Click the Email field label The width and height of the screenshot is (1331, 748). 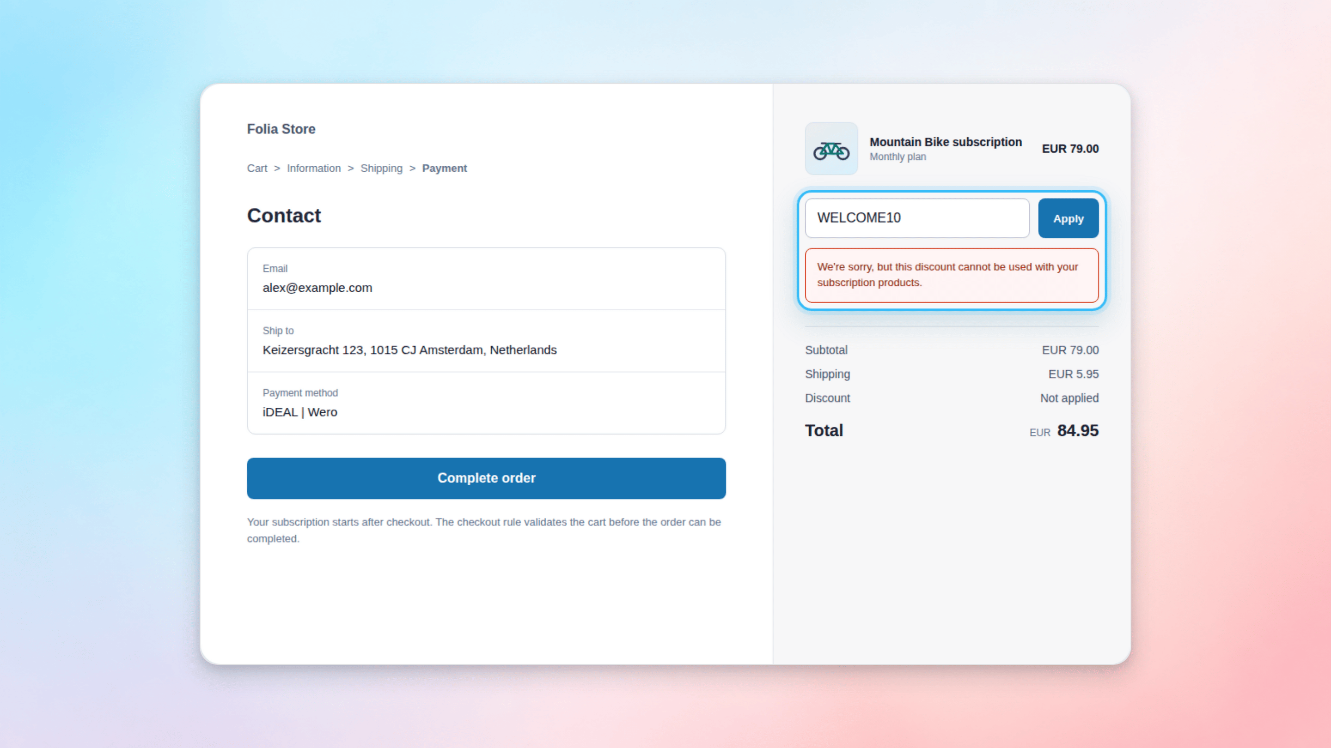tap(275, 268)
